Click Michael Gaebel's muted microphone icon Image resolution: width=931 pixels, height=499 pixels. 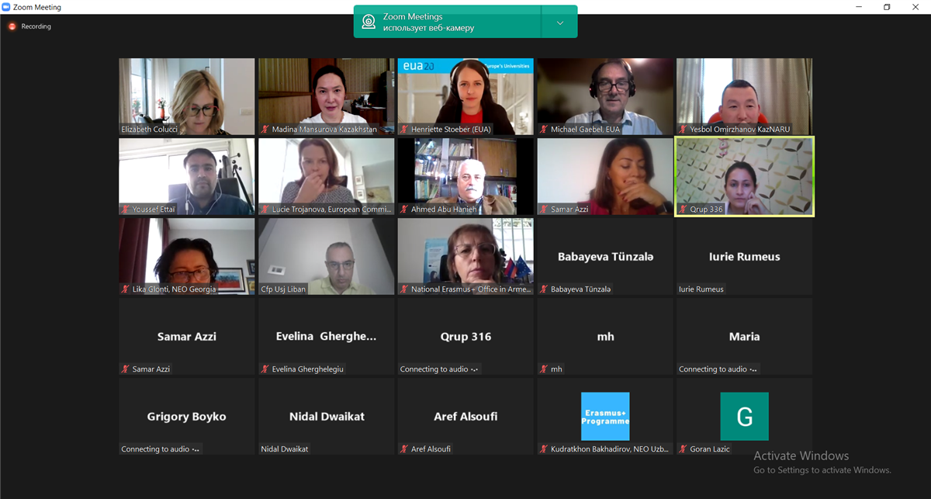click(x=545, y=130)
